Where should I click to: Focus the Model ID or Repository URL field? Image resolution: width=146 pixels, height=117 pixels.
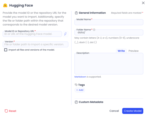tap(32, 34)
